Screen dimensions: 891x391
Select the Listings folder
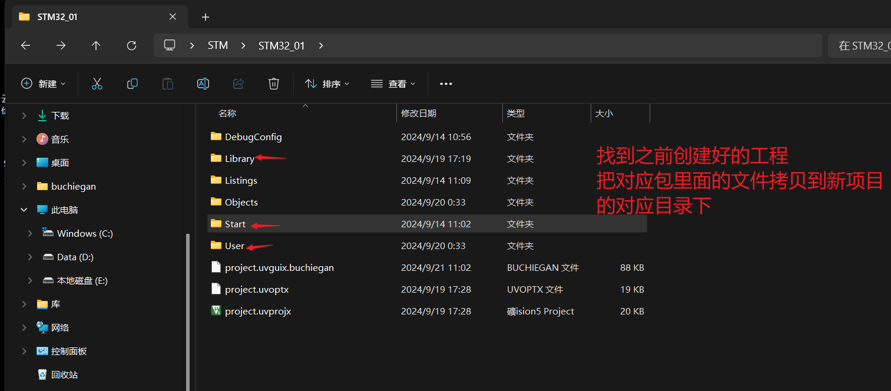tap(427, 180)
